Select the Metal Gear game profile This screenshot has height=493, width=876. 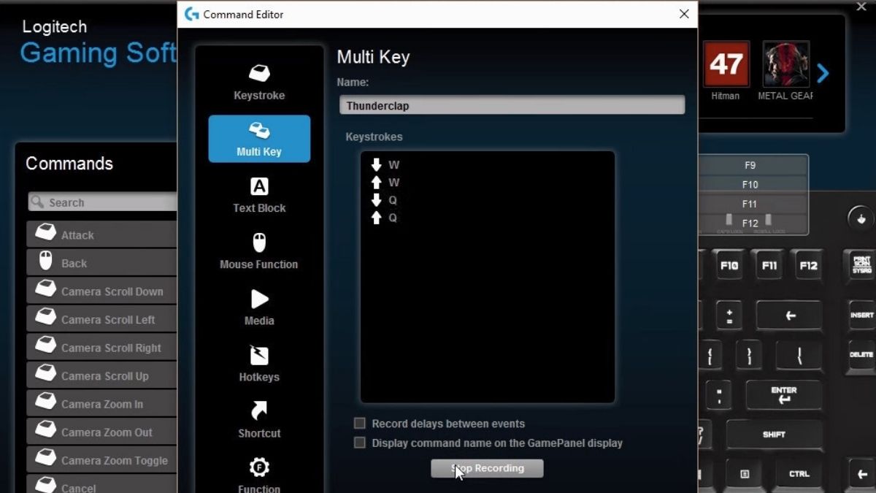786,65
